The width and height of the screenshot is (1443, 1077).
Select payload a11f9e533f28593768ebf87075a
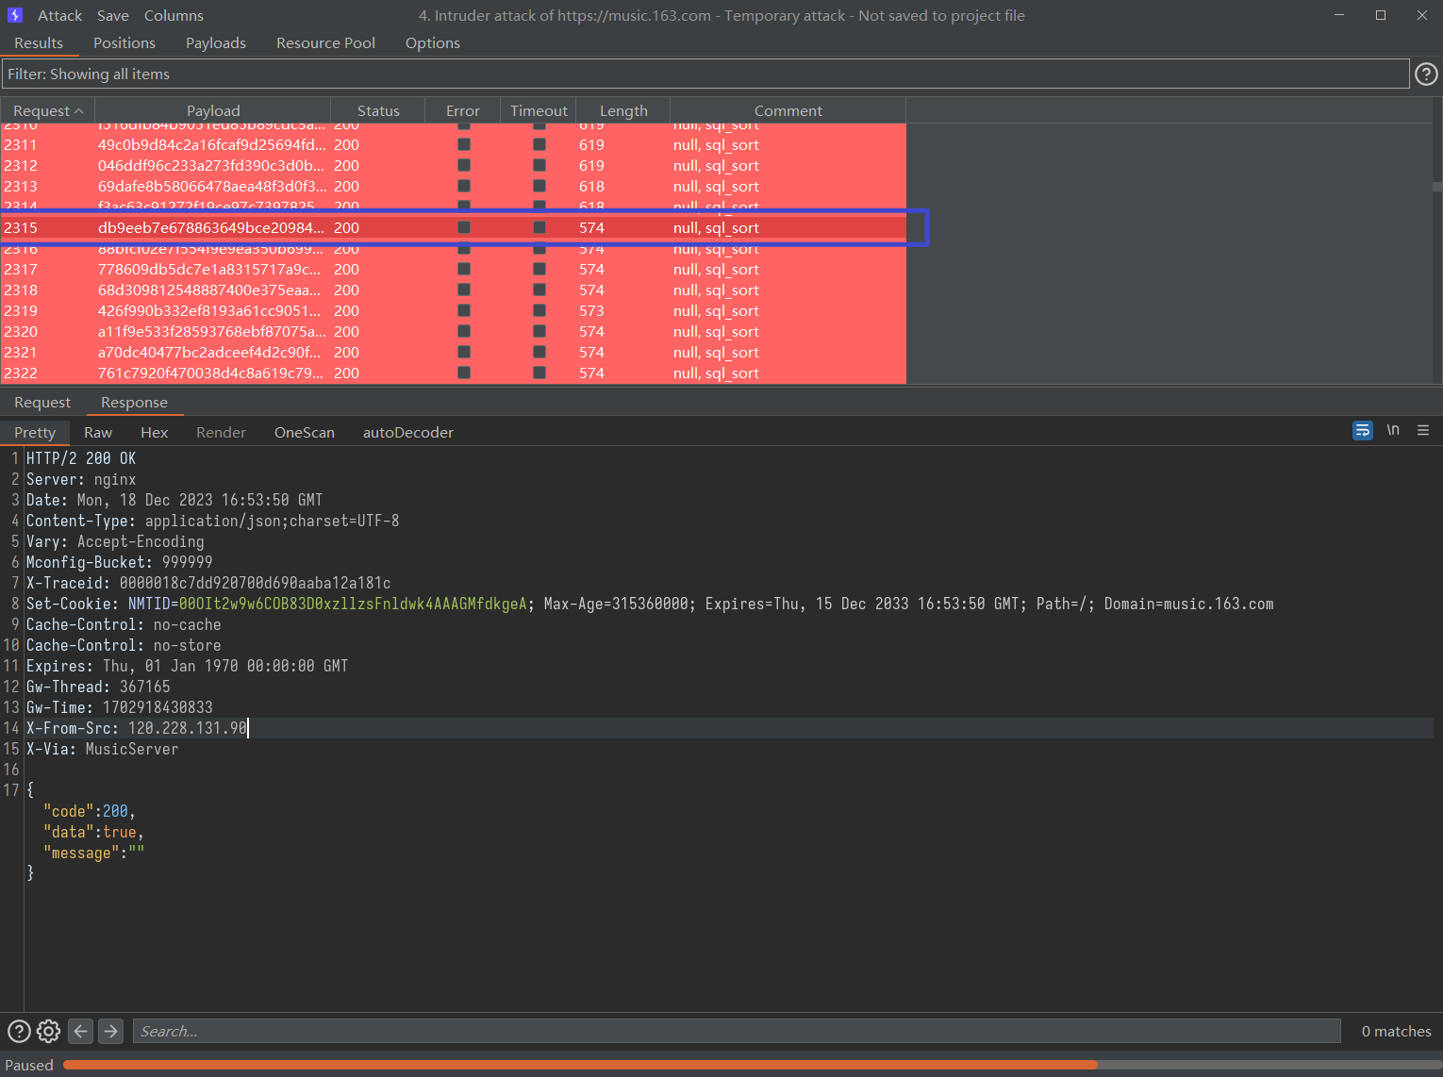point(212,332)
